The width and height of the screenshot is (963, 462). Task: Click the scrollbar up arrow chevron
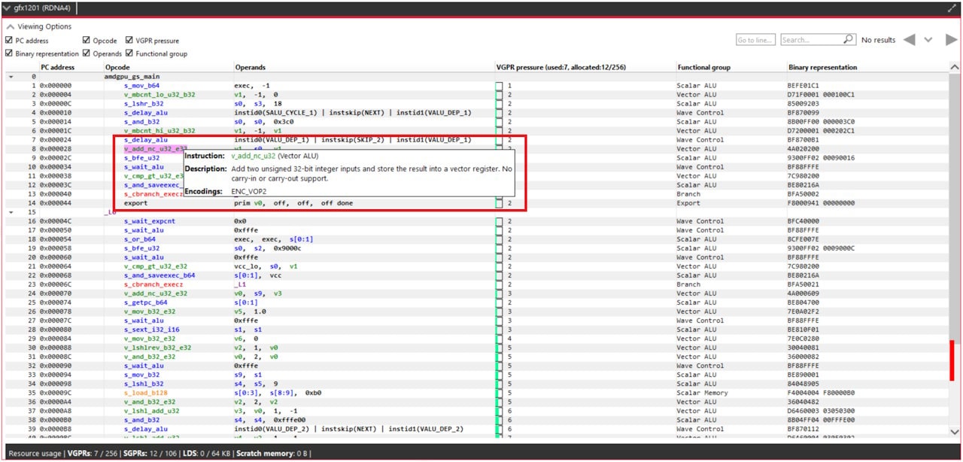[x=954, y=66]
